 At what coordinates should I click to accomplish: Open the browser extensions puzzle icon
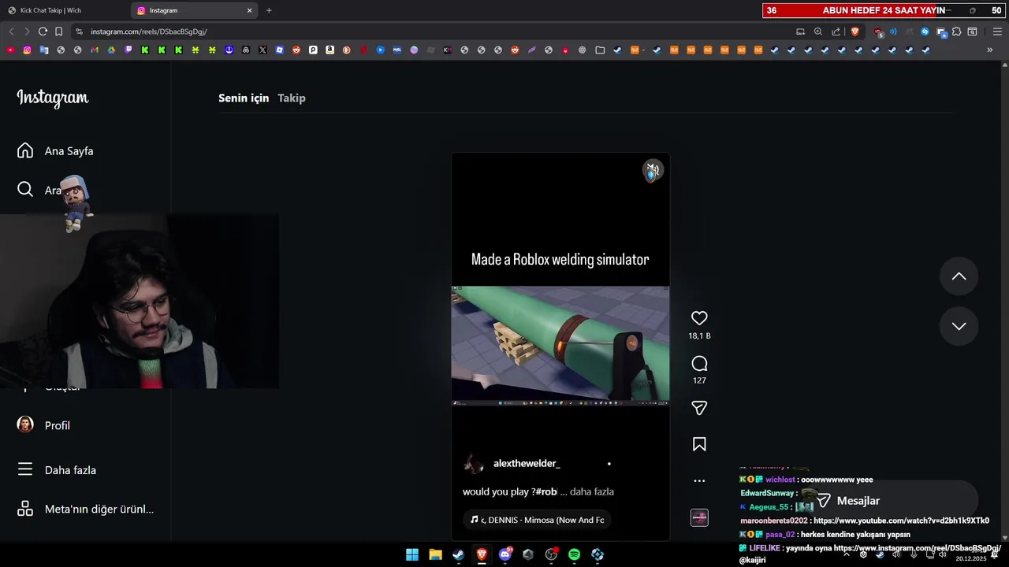956,31
